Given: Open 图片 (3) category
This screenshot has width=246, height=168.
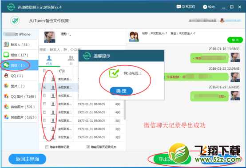Looking at the screenshot, I should (x=20, y=86).
